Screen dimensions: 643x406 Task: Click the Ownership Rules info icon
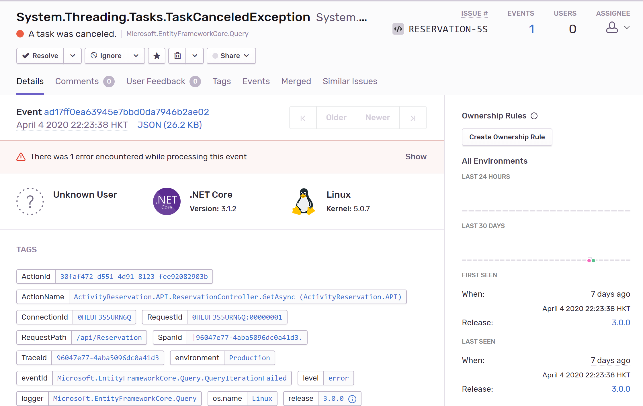[534, 116]
